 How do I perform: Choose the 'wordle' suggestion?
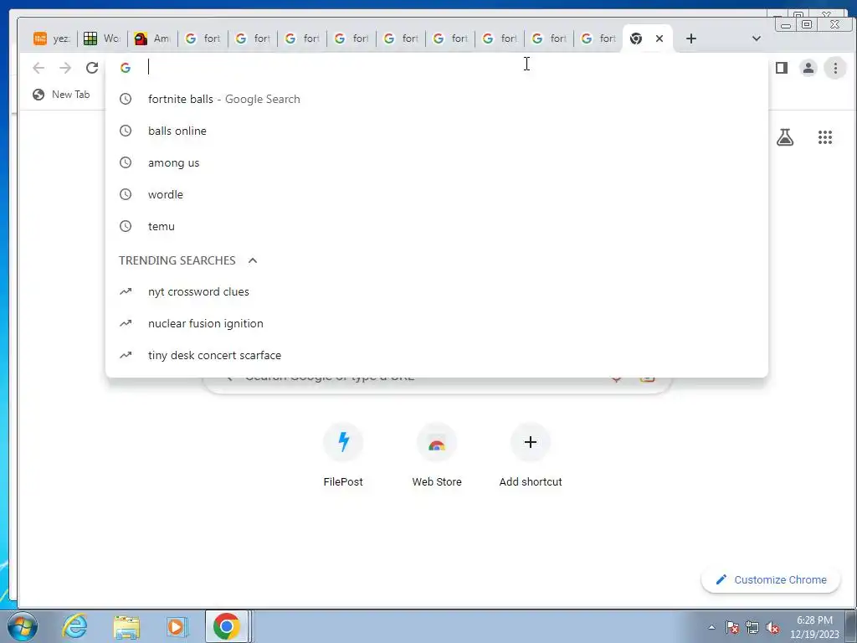point(437,194)
